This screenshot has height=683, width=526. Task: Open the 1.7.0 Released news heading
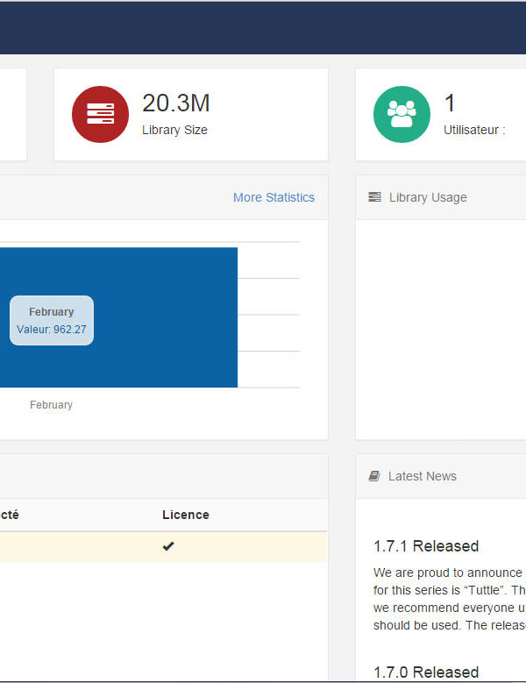click(426, 672)
